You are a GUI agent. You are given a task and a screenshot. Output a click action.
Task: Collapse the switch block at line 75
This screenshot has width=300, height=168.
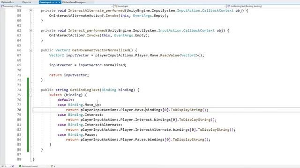(30, 95)
